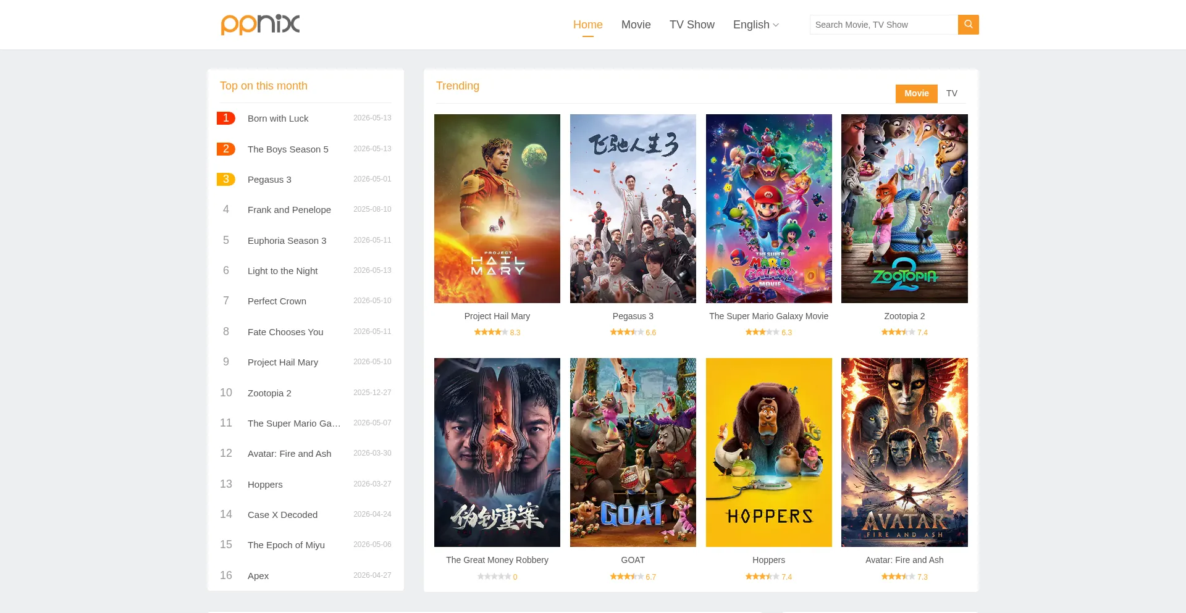Go to the Home menu item
The image size is (1186, 613).
[587, 25]
